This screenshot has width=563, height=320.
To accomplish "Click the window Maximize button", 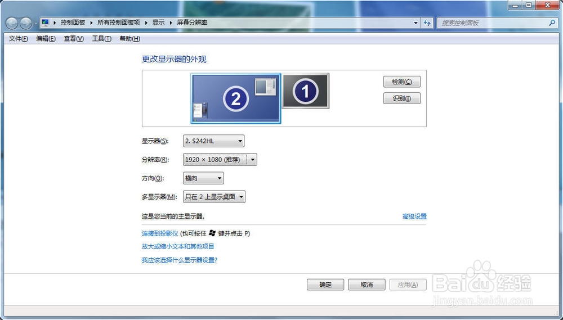I will click(x=529, y=5).
